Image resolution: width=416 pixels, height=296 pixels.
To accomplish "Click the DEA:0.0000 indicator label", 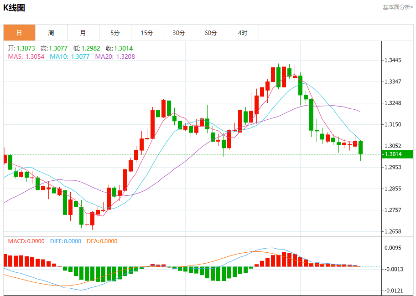I will 102,241.
